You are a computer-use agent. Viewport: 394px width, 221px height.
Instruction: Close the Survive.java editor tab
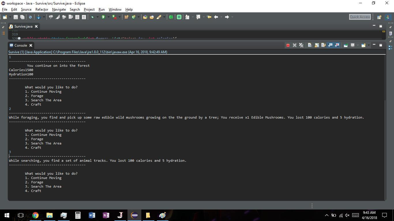(36, 26)
